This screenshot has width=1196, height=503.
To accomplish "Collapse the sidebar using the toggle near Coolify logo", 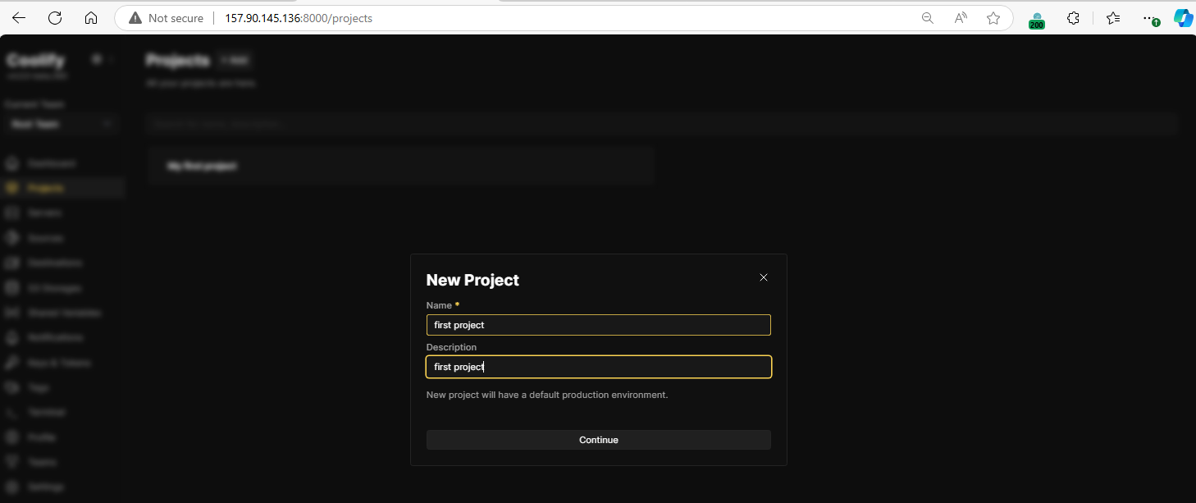I will point(98,59).
